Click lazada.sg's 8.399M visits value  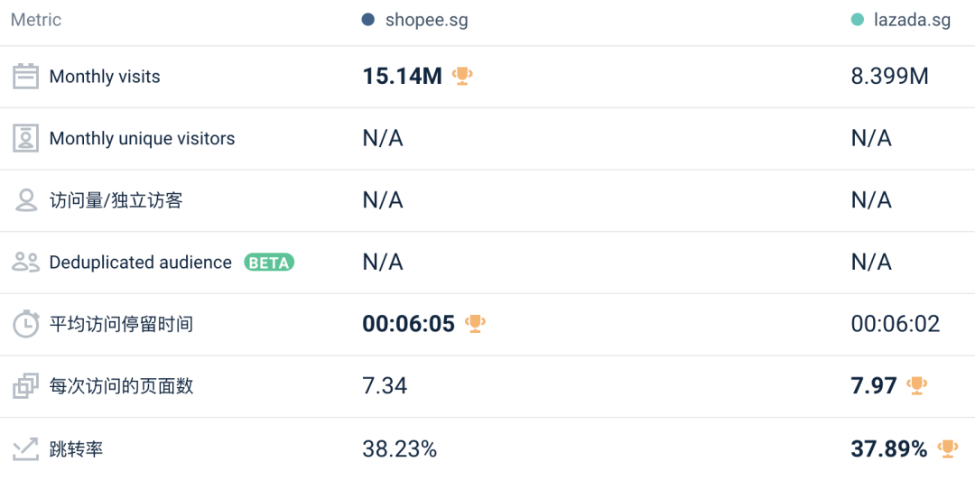tap(889, 77)
